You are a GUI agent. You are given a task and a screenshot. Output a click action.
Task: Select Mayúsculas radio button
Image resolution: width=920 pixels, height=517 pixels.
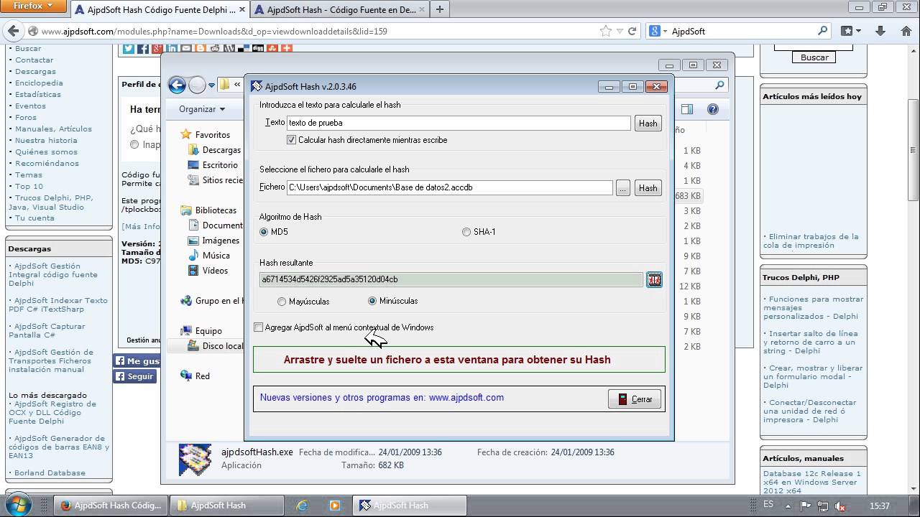[282, 302]
